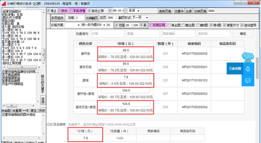261x143 pixels.
Task: Toggle the 自动型号 checkbox
Action: click(x=242, y=25)
